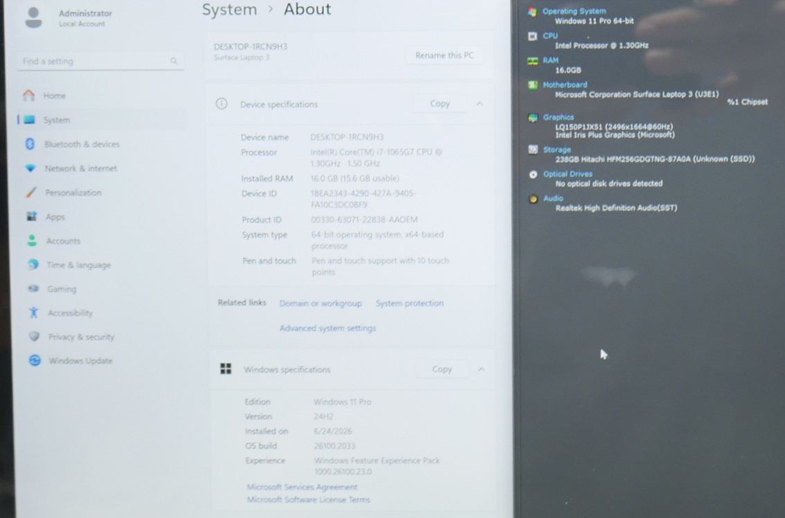Open Personalization paintbrush icon
This screenshot has height=518, width=785.
(x=31, y=193)
